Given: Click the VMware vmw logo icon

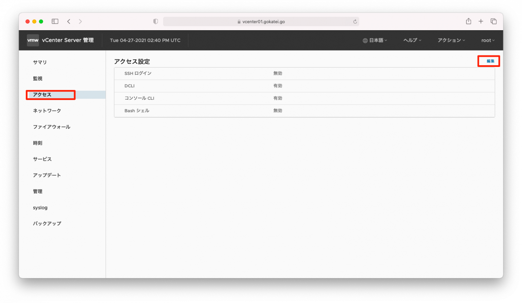Looking at the screenshot, I should pos(33,40).
